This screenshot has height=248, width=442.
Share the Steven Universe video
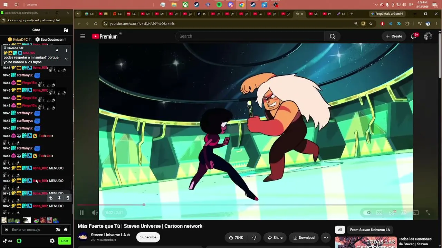pos(275,238)
